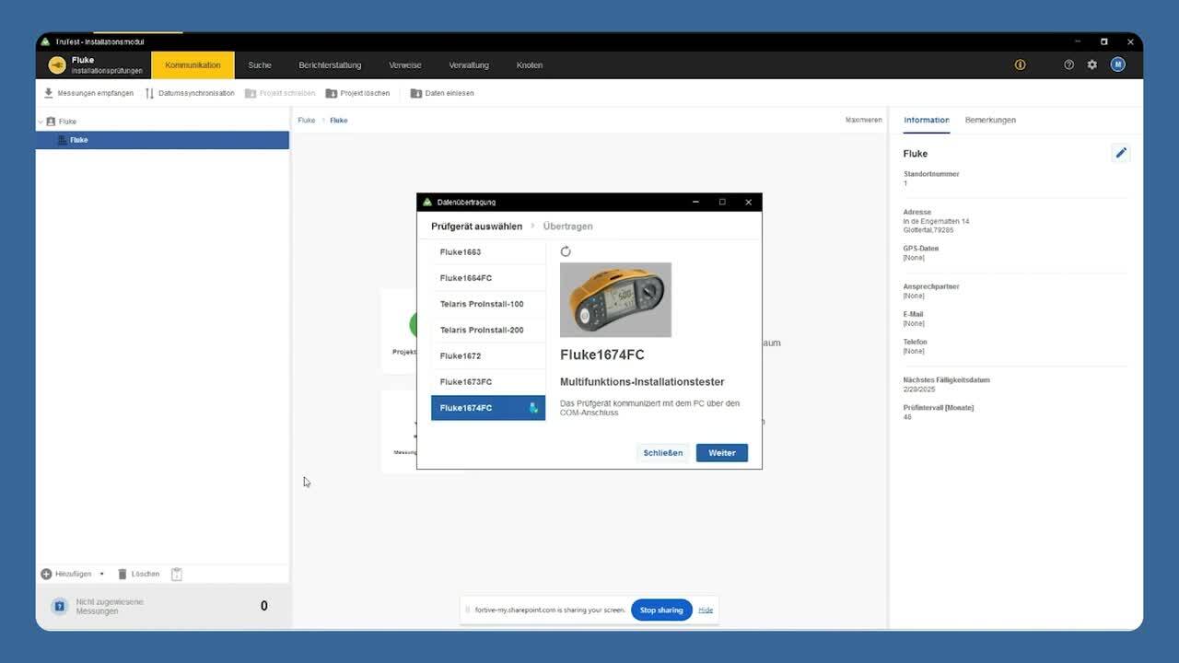Screen dimensions: 1179x663
Task: Select Telaris ProInstall-100 device
Action: click(488, 304)
